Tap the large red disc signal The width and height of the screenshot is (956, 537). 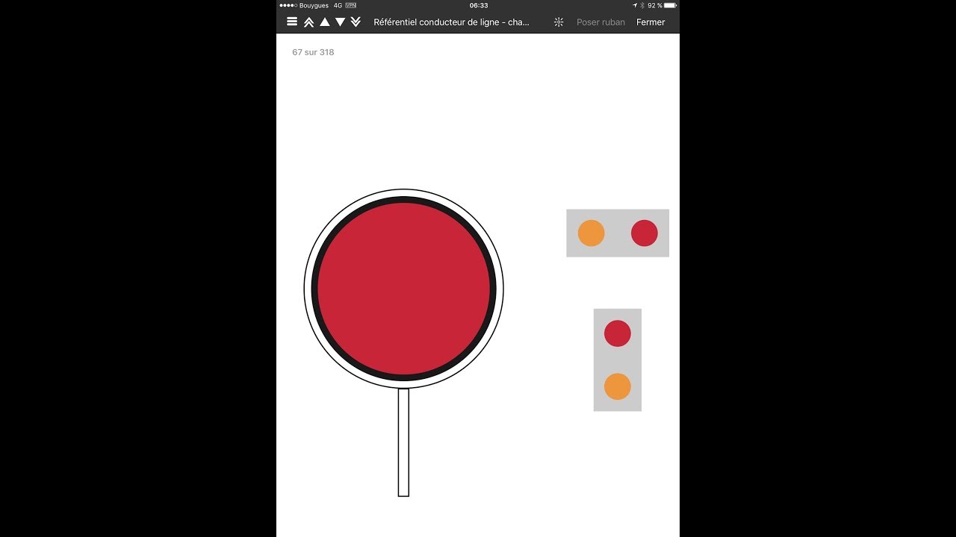(x=404, y=289)
